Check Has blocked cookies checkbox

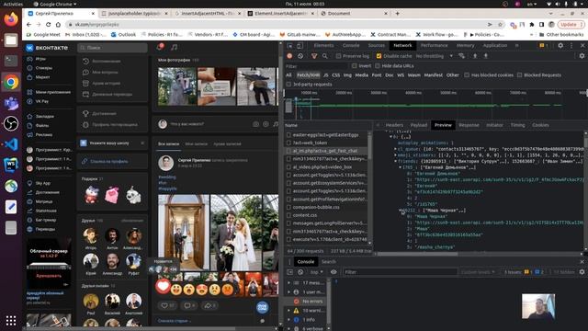[x=467, y=75]
